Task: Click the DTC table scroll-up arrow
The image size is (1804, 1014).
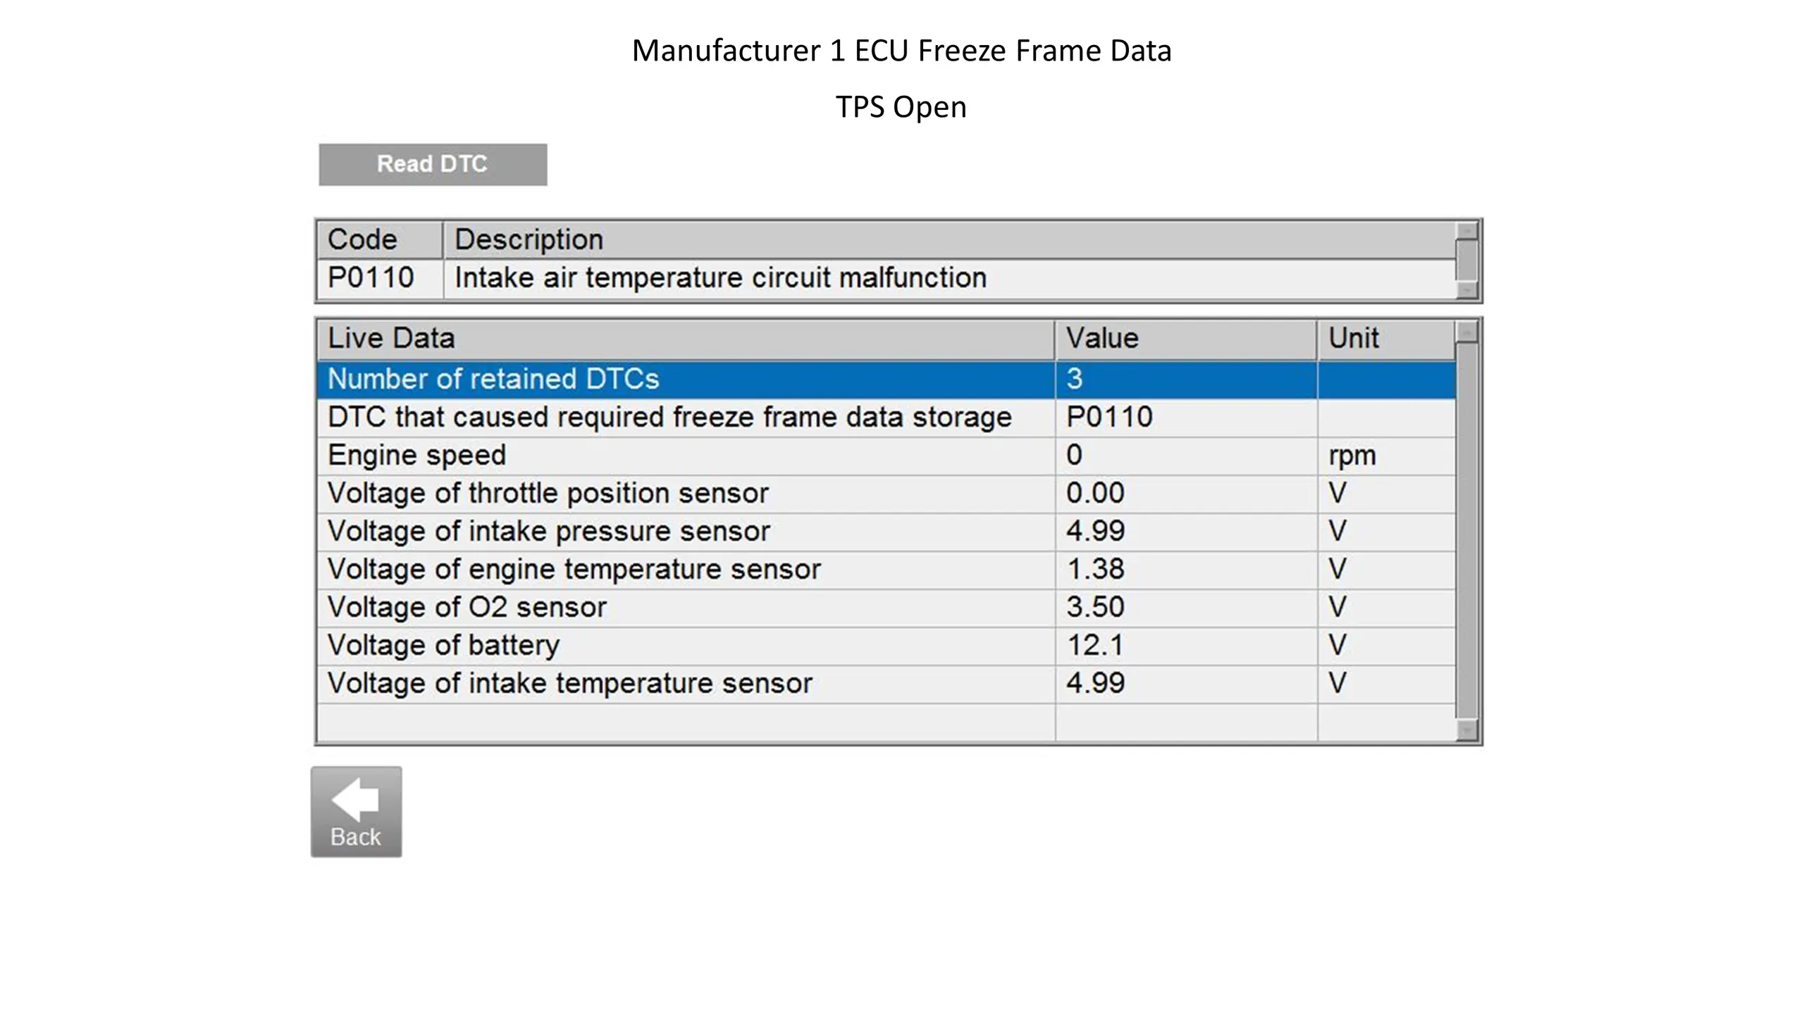Action: point(1466,230)
